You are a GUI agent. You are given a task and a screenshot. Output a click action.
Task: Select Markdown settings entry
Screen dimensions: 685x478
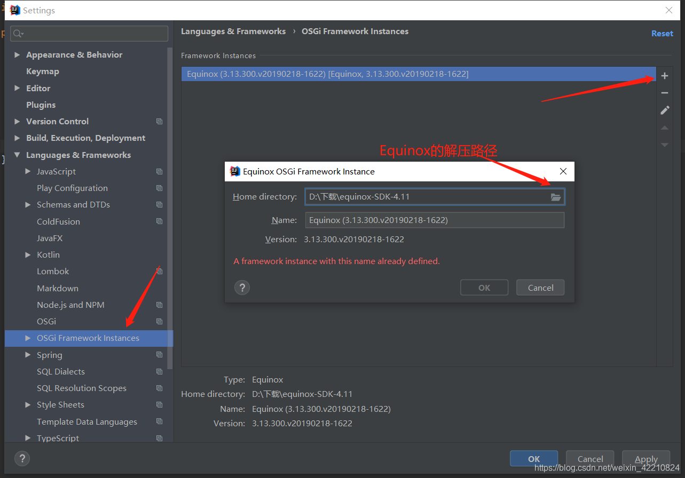(58, 289)
